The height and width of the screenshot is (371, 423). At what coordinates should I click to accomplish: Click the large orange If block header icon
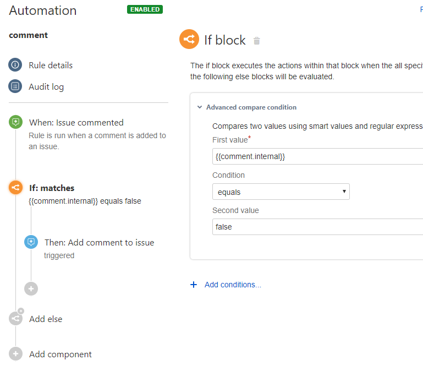coord(189,39)
